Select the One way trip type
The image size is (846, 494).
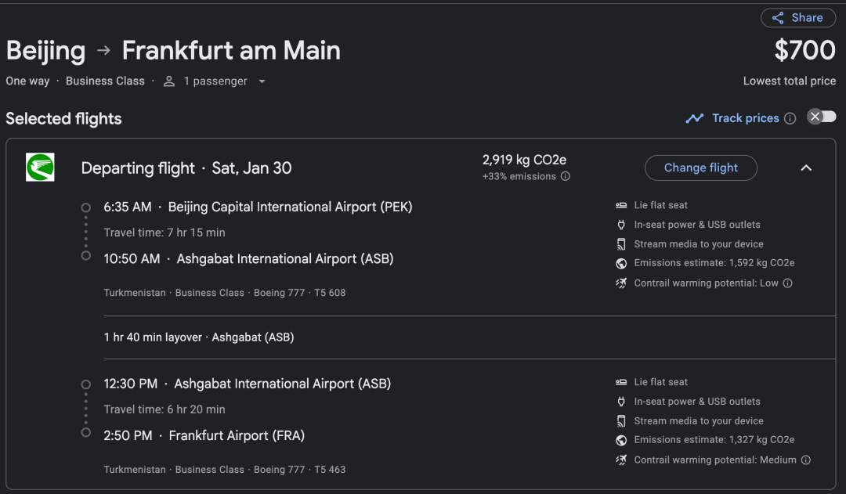click(27, 81)
